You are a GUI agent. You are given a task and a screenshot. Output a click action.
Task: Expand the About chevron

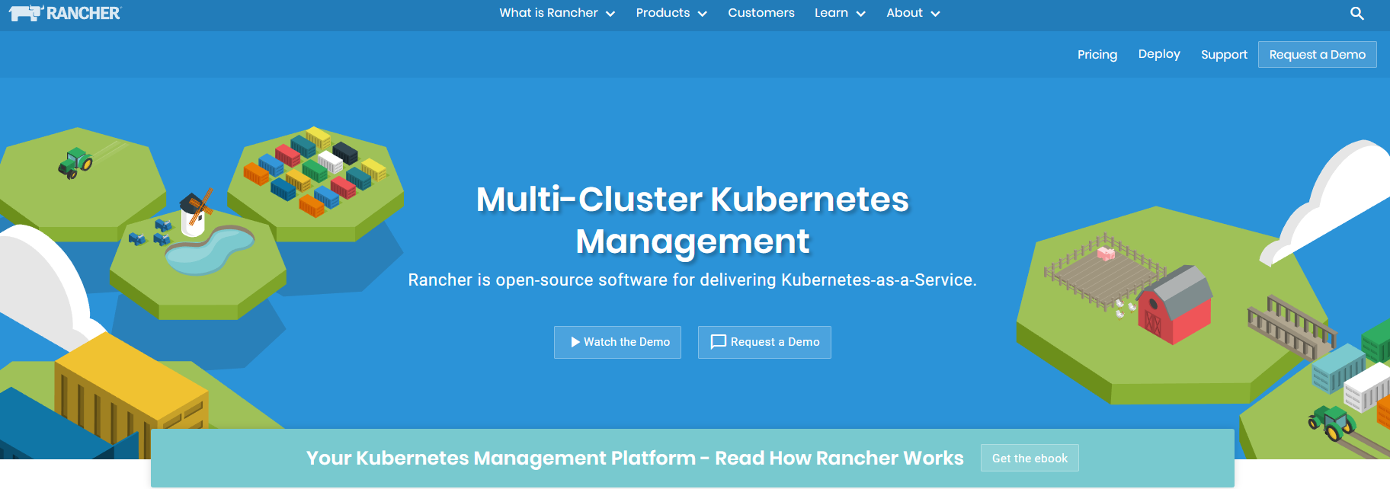click(936, 14)
